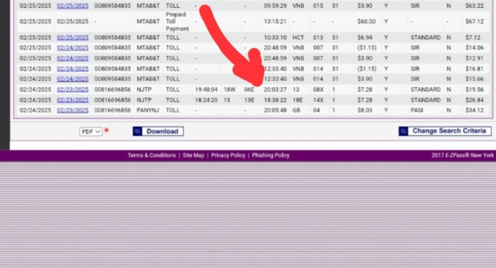This screenshot has width=496, height=268.
Task: Open date link in the HCT $7.12 row
Action: pos(73,37)
